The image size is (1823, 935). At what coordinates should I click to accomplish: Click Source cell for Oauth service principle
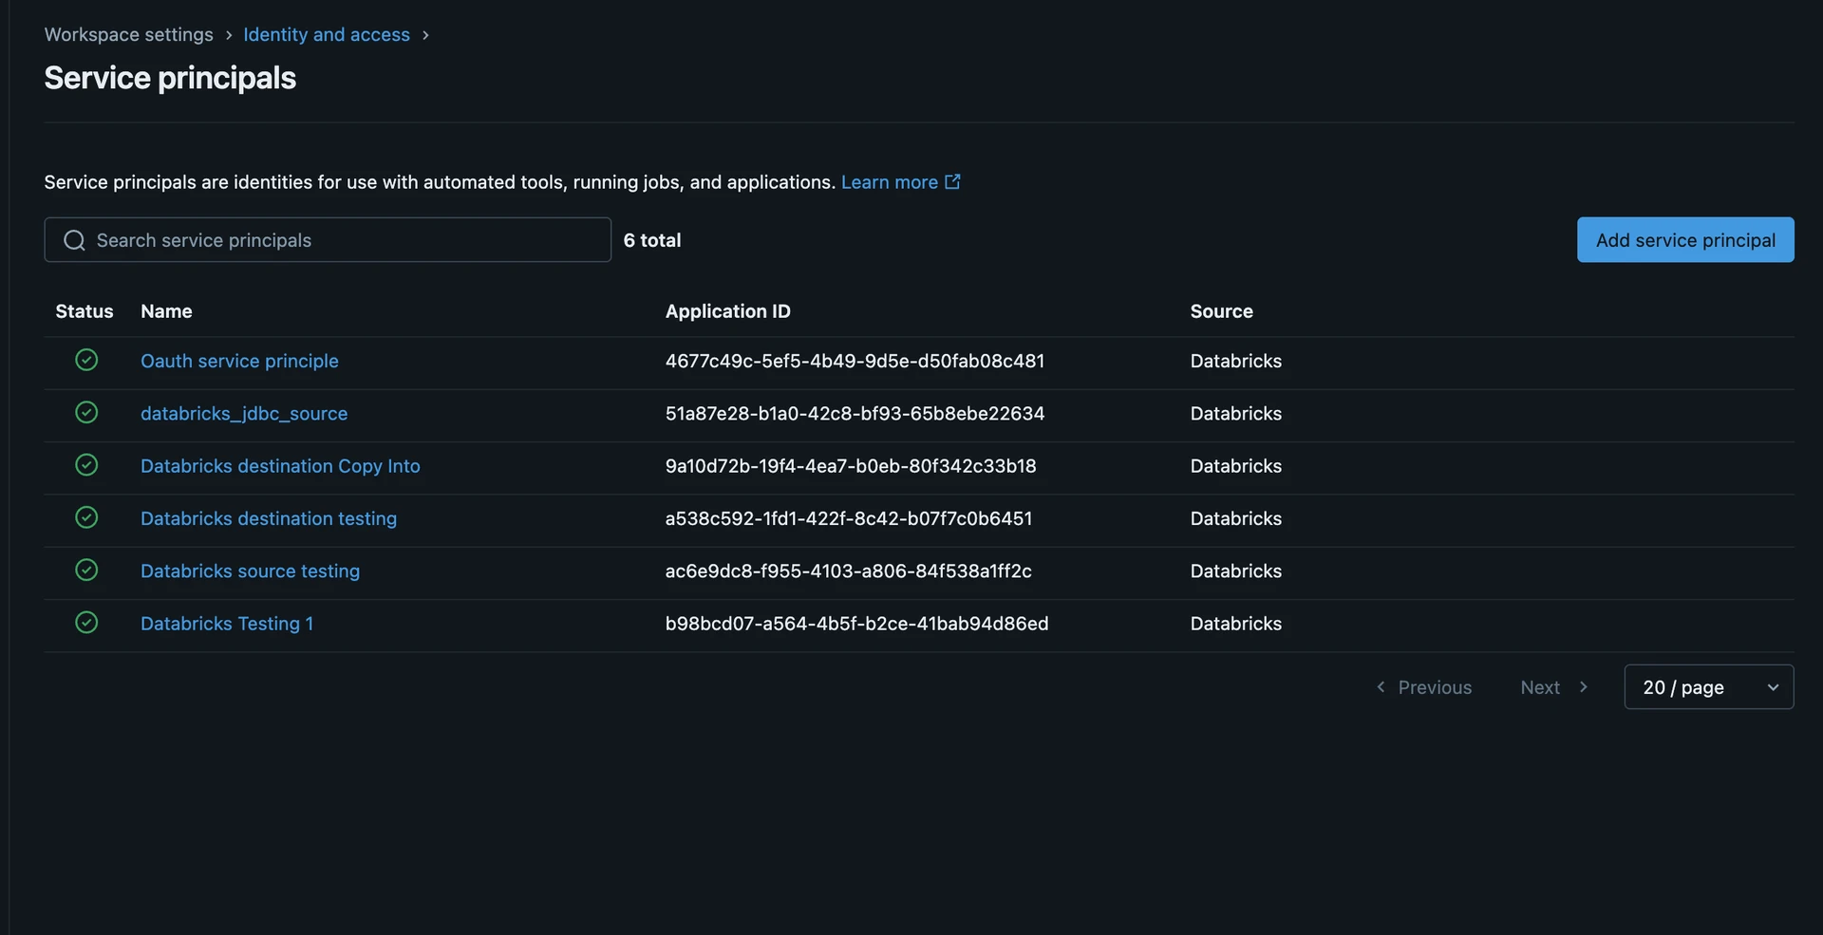coord(1236,361)
